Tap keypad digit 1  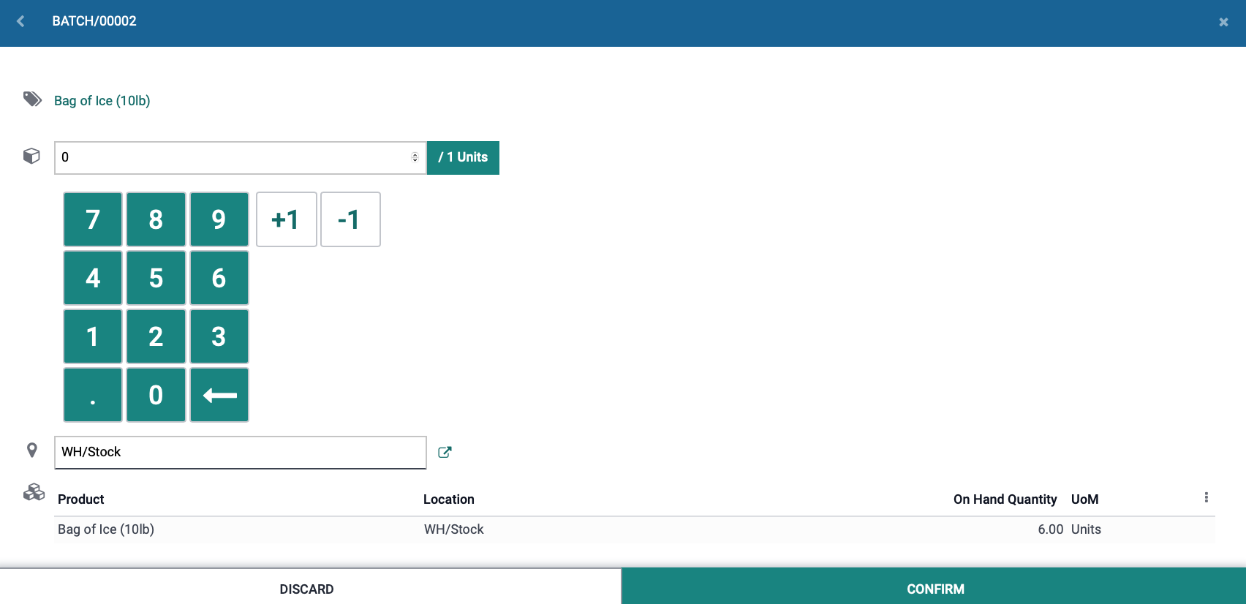(x=93, y=336)
